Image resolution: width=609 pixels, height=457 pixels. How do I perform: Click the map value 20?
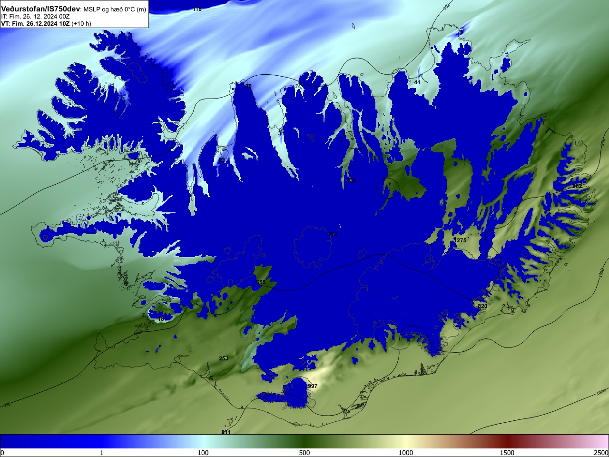(222, 161)
